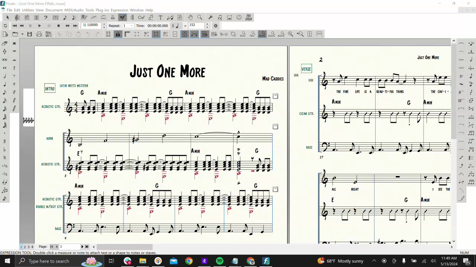Select the Selection arrow tool
The image size is (476, 267).
point(7,17)
